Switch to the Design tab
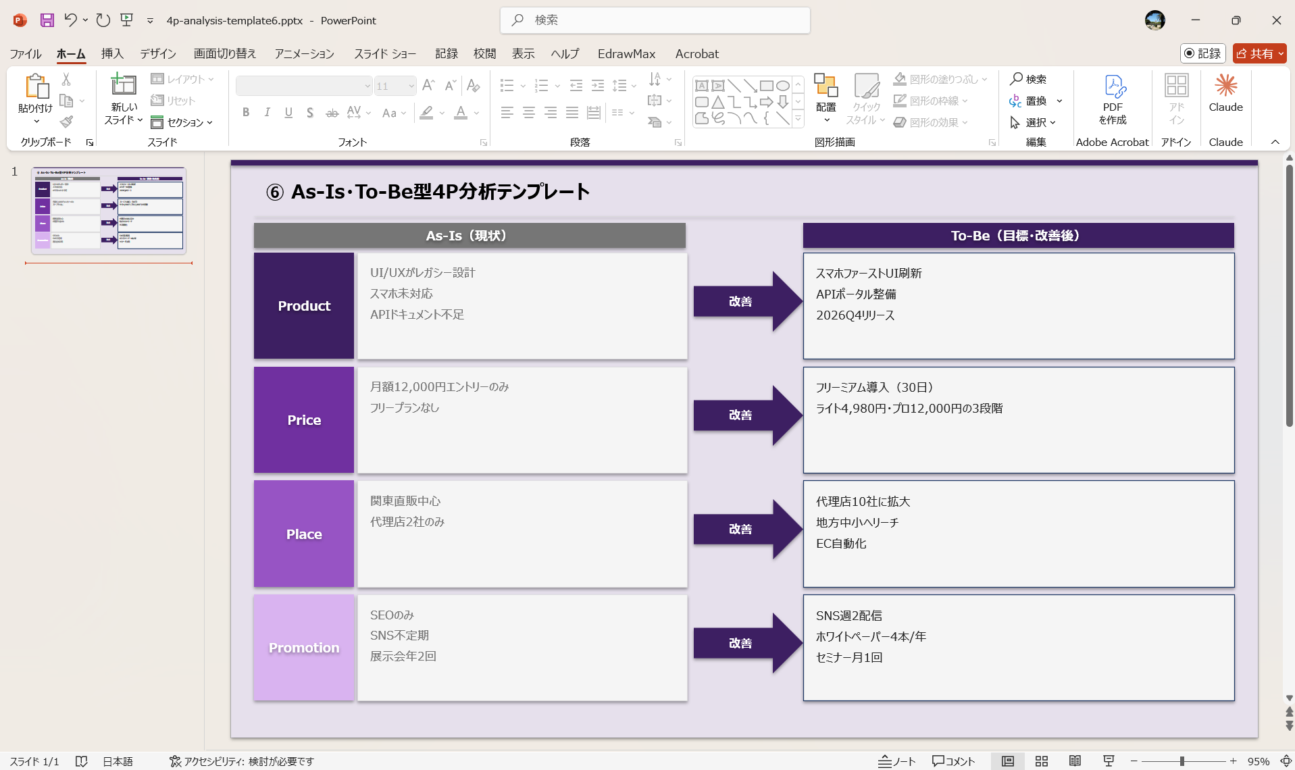 coord(158,53)
